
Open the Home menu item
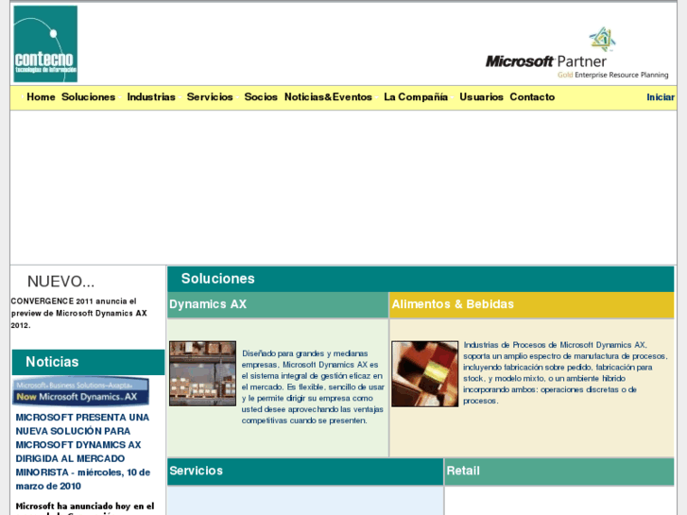click(x=41, y=97)
